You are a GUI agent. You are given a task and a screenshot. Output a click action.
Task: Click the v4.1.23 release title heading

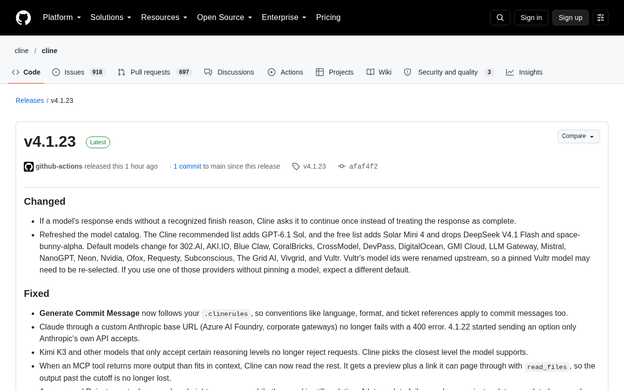pyautogui.click(x=50, y=141)
